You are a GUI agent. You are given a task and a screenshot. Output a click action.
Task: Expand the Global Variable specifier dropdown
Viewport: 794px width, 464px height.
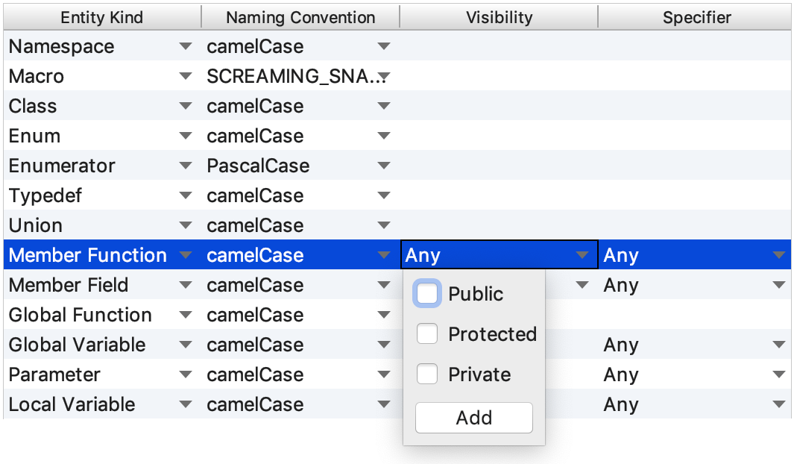click(x=778, y=345)
